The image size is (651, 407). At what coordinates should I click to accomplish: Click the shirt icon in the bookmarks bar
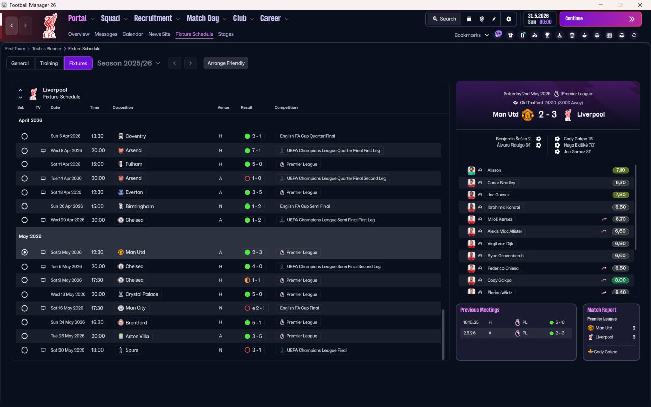pos(510,35)
